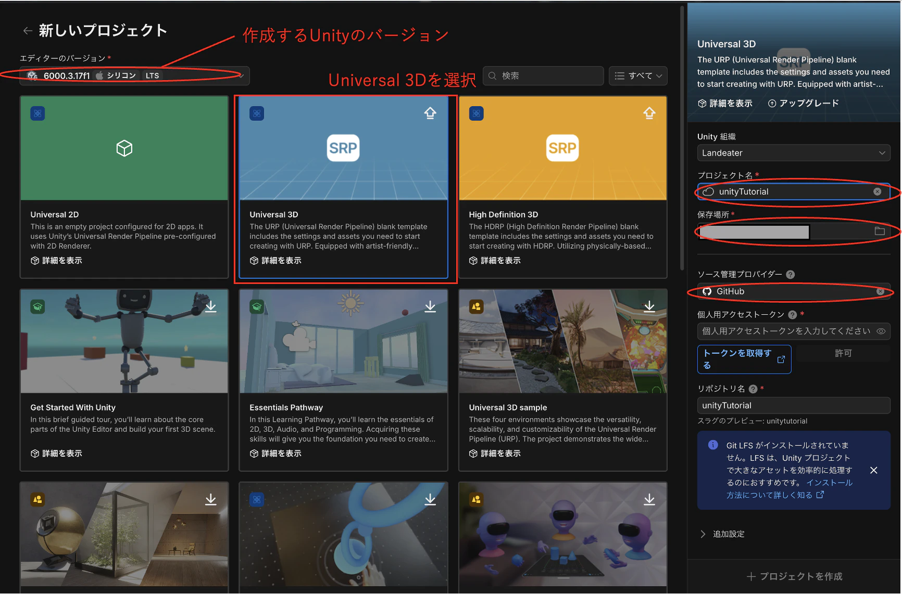The width and height of the screenshot is (902, 594).
Task: Open help icon next to リポジトリ名
Action: (x=753, y=389)
